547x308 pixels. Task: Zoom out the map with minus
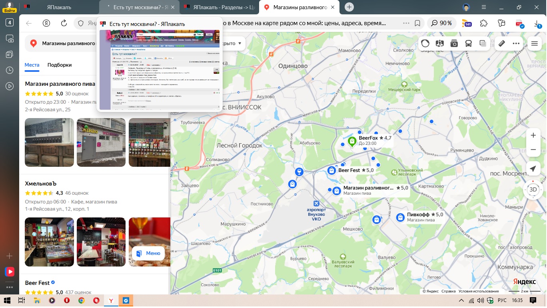coord(533,150)
